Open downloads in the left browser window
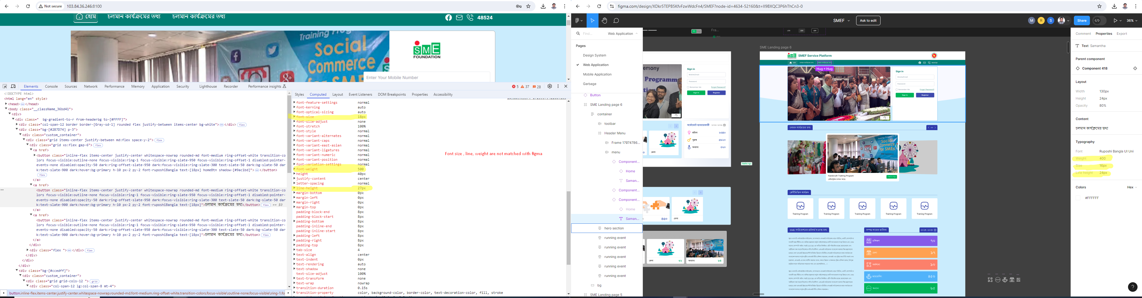Viewport: 1142px width, 298px height. pos(543,6)
